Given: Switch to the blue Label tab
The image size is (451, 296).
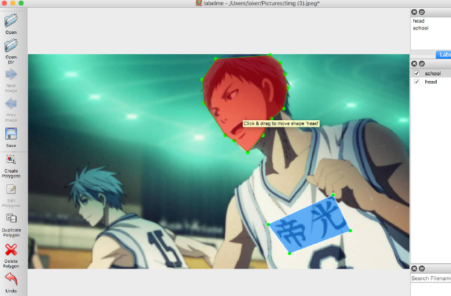Looking at the screenshot, I should point(444,55).
